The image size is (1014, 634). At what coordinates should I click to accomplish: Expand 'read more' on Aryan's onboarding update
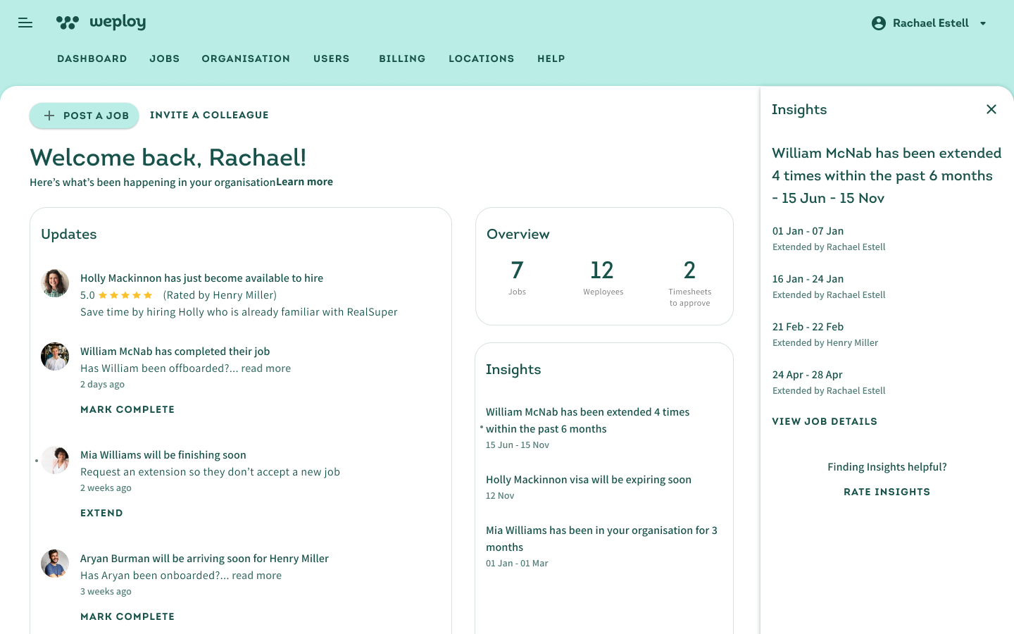click(x=256, y=576)
